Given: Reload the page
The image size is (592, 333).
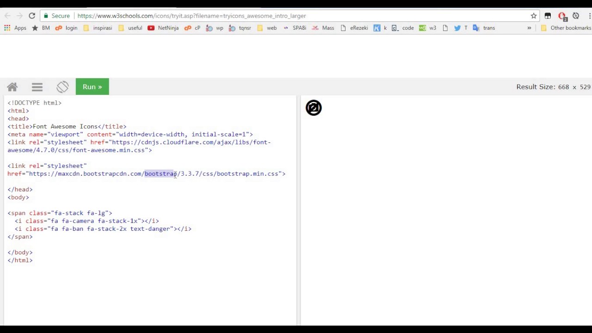Looking at the screenshot, I should [32, 16].
